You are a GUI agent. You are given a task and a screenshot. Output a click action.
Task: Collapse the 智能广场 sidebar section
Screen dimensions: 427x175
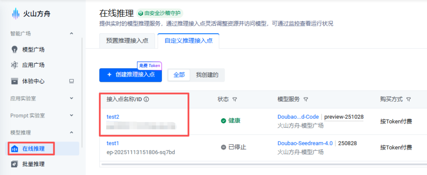coord(71,34)
